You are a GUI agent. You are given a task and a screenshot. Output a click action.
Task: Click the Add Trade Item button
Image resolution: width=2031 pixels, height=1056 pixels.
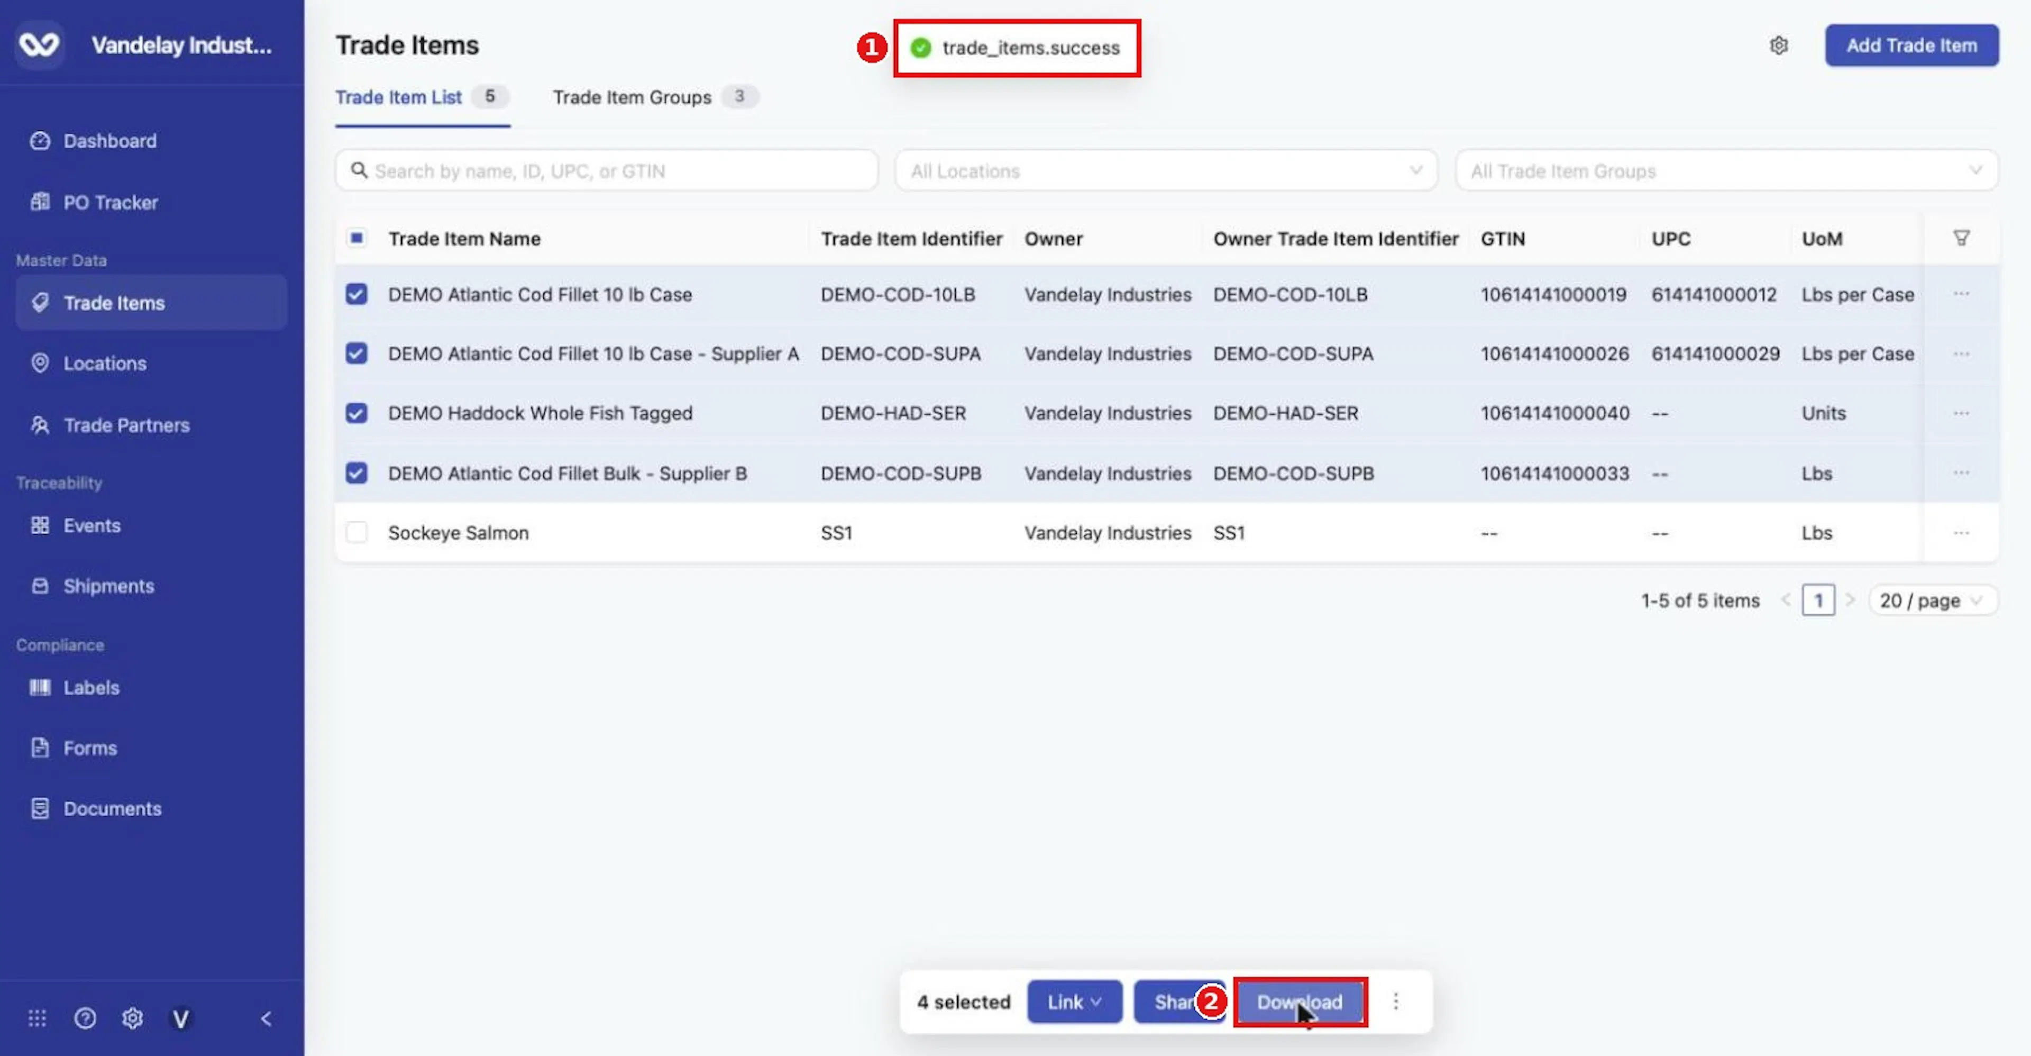(1911, 45)
